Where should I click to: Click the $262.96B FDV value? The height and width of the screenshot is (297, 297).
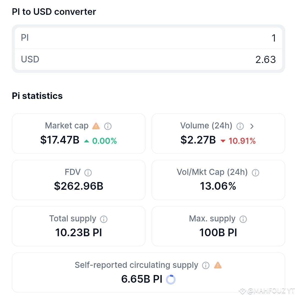tap(79, 186)
